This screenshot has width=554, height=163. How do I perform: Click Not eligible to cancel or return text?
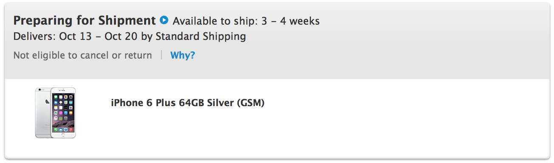pyautogui.click(x=82, y=55)
